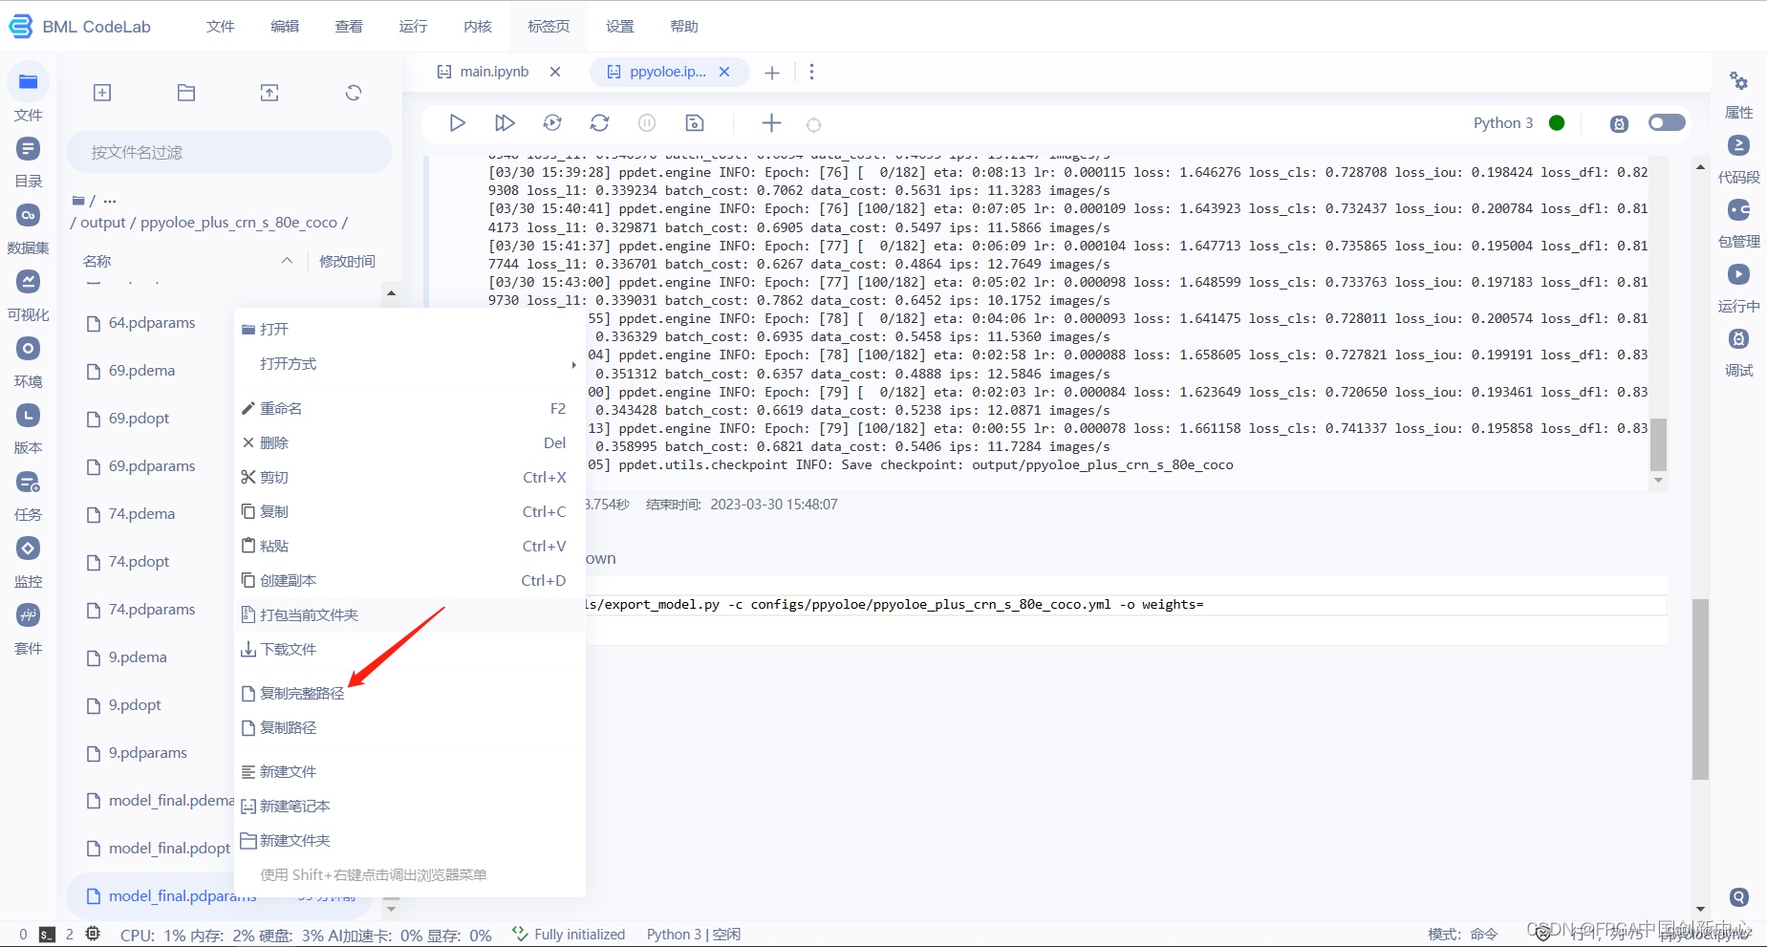Open the terminal icon in status bar
This screenshot has height=947, width=1767.
click(47, 935)
